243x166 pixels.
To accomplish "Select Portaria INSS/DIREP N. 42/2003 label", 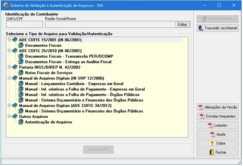I will pos(50,67).
